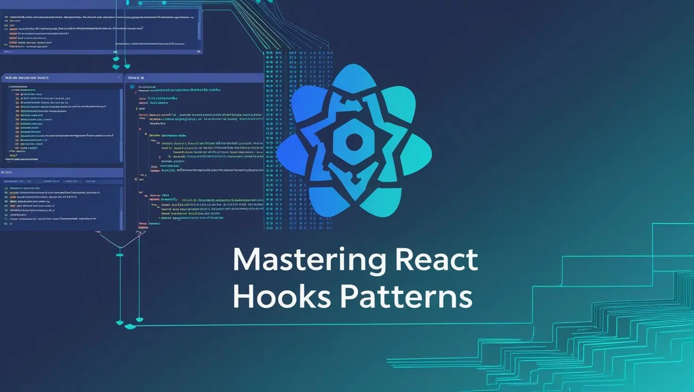The width and height of the screenshot is (694, 392).
Task: Click the "Hooks Patterns" title line
Action: [x=352, y=297]
